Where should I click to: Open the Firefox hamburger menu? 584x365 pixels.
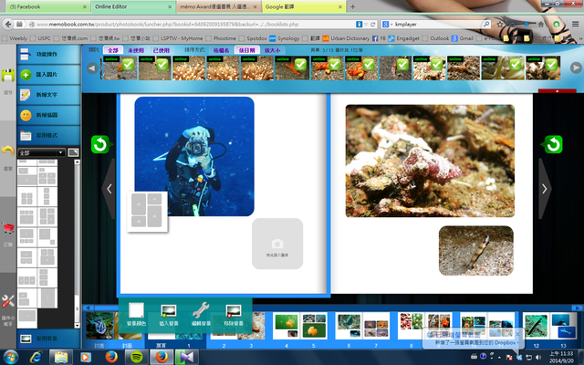[576, 25]
